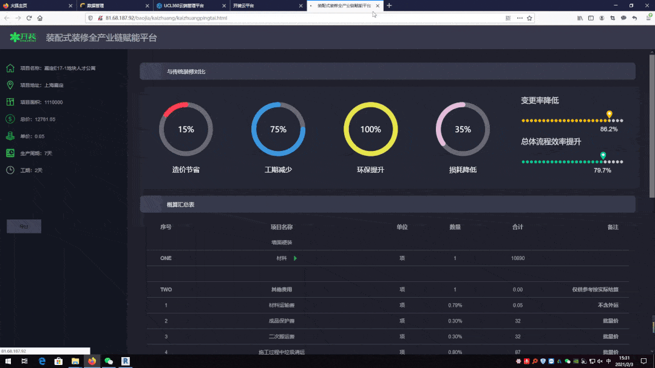Bookmark the page using the star icon
Image resolution: width=655 pixels, height=368 pixels.
[529, 18]
